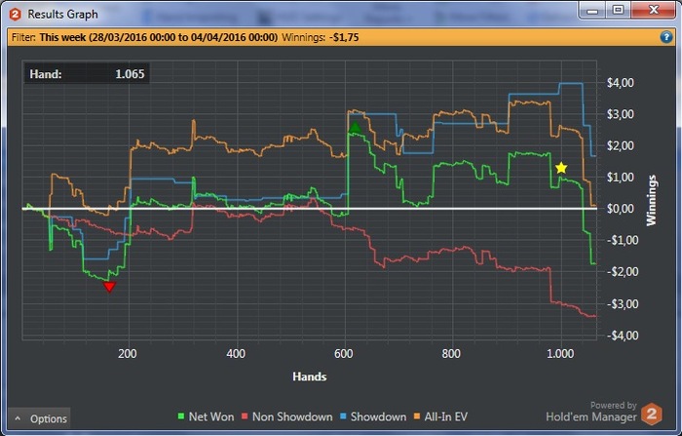Toggle the Net Won legend series
This screenshot has width=682, height=436.
pyautogui.click(x=207, y=416)
